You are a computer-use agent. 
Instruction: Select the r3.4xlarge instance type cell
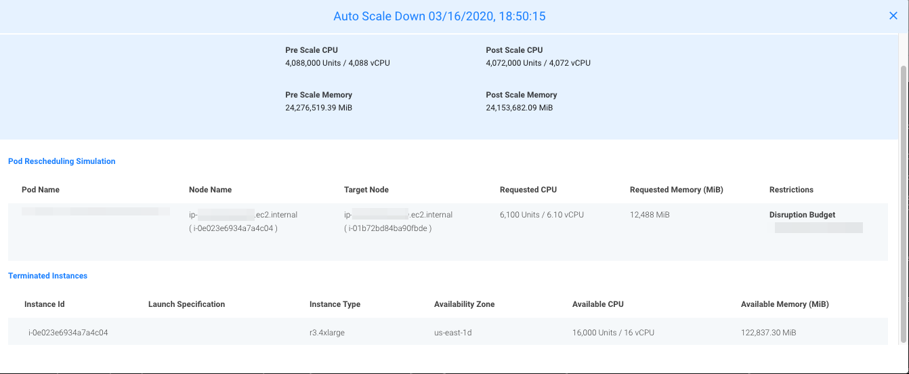coord(327,333)
